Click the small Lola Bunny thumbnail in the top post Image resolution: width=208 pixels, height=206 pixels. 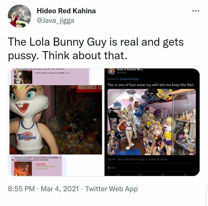click(23, 77)
